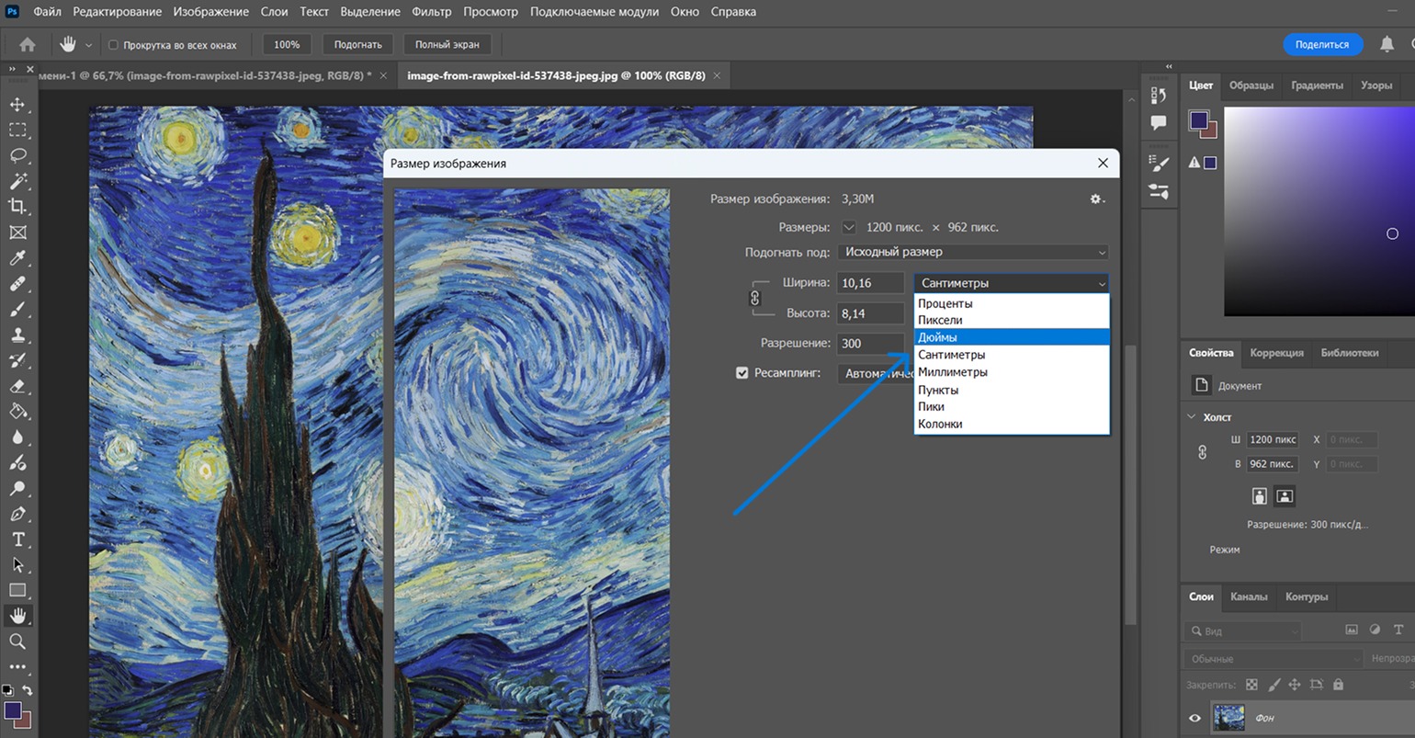Toggle lock all for the layer
Image resolution: width=1415 pixels, height=738 pixels.
click(1338, 685)
